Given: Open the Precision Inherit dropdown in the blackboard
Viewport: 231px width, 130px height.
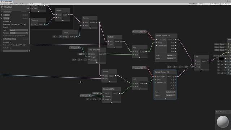Looking at the screenshot, I should 19,33.
